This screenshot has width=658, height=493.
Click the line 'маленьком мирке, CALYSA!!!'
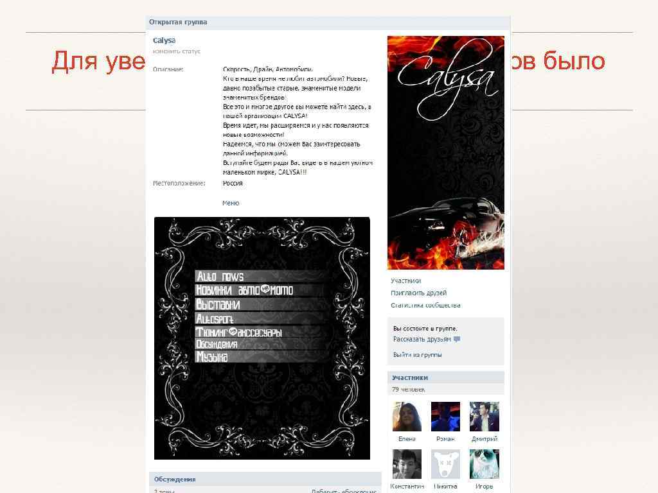[x=265, y=172]
